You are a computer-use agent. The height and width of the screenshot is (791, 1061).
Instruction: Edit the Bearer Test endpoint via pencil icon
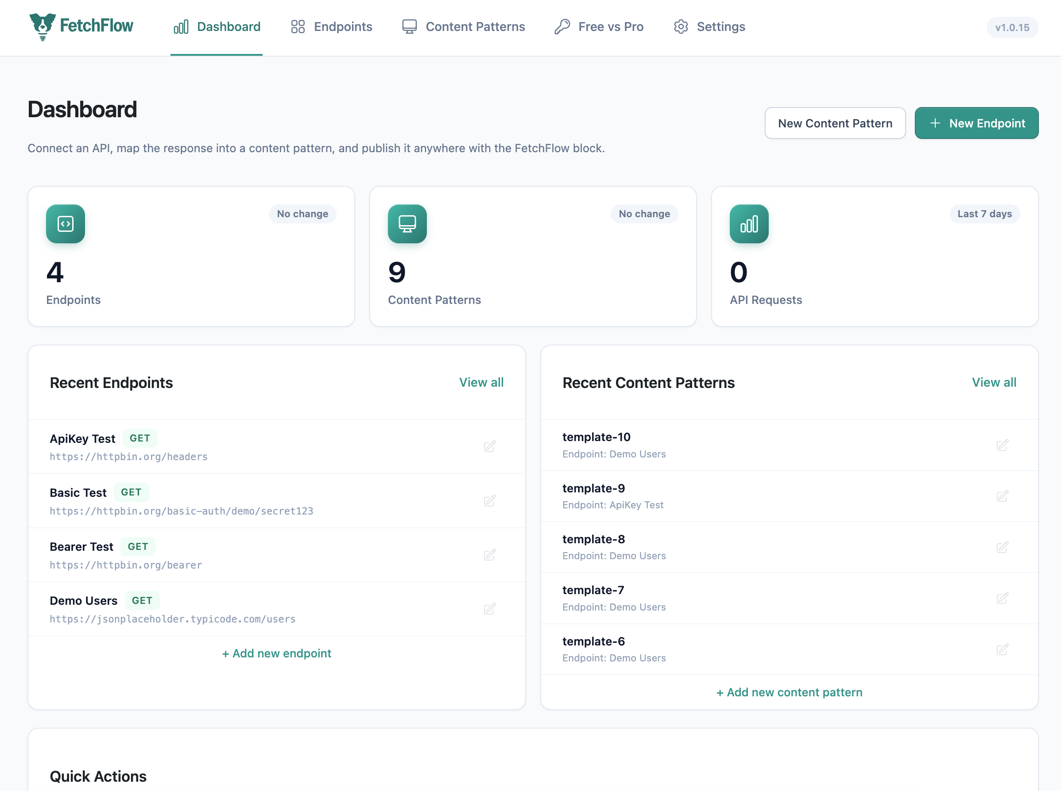(489, 555)
